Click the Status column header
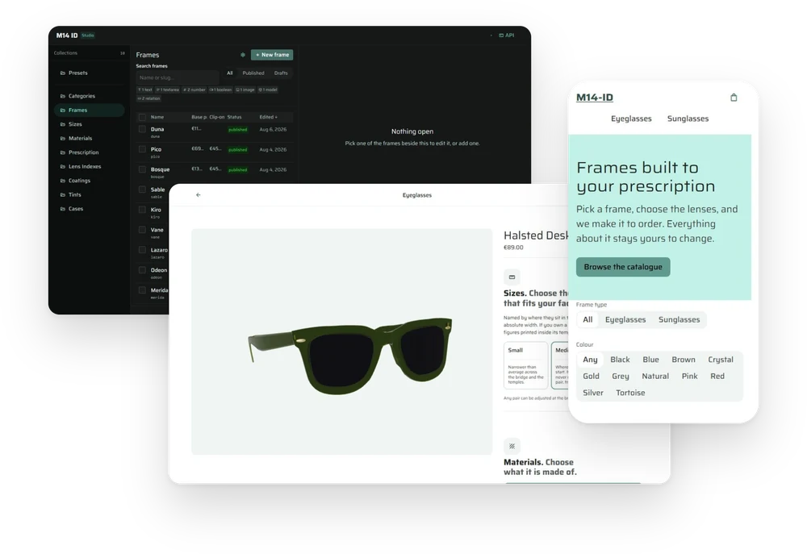The width and height of the screenshot is (807, 554). click(x=234, y=117)
